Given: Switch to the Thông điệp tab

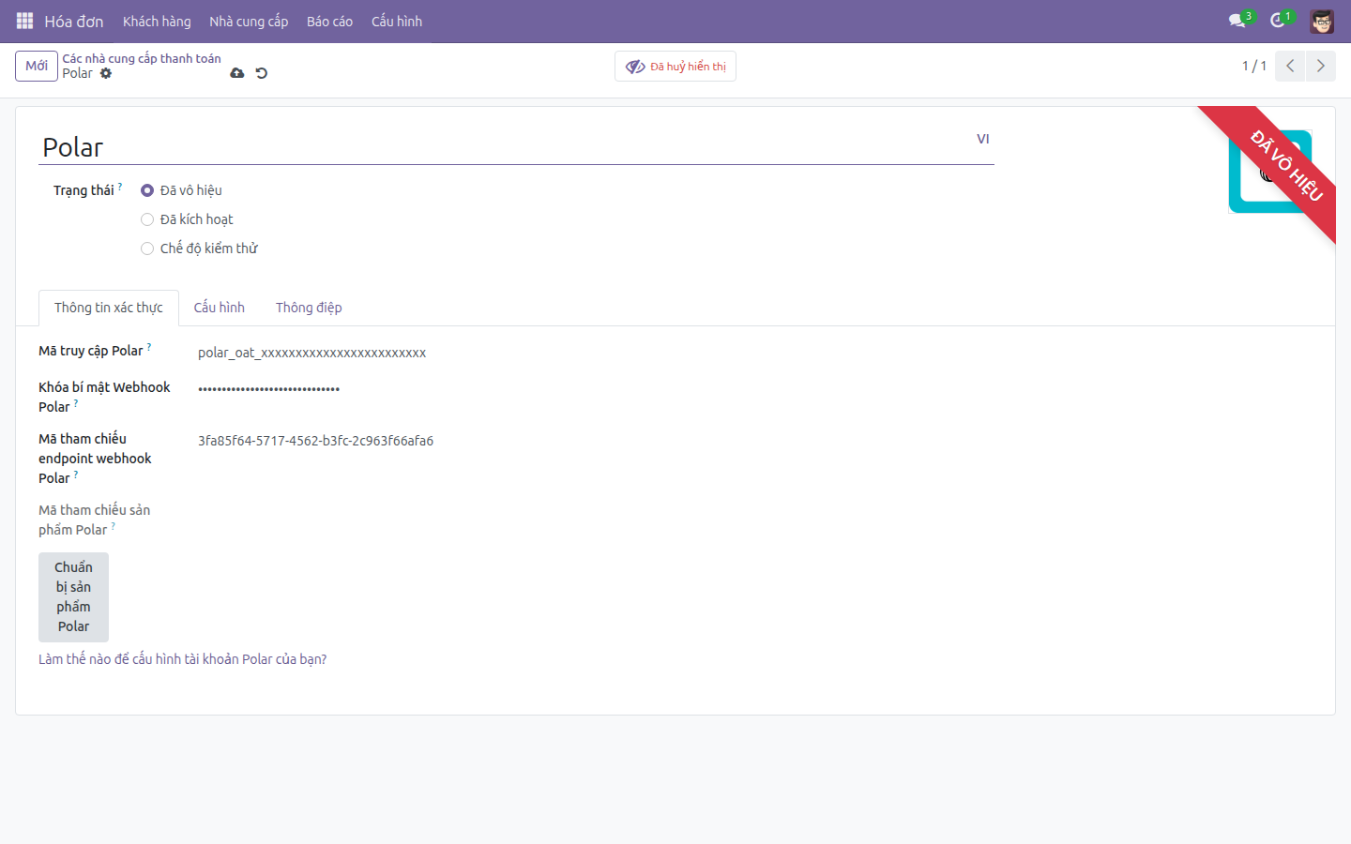Looking at the screenshot, I should coord(309,308).
